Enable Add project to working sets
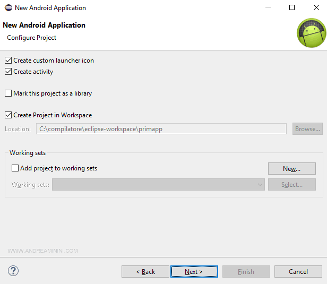 click(15, 168)
